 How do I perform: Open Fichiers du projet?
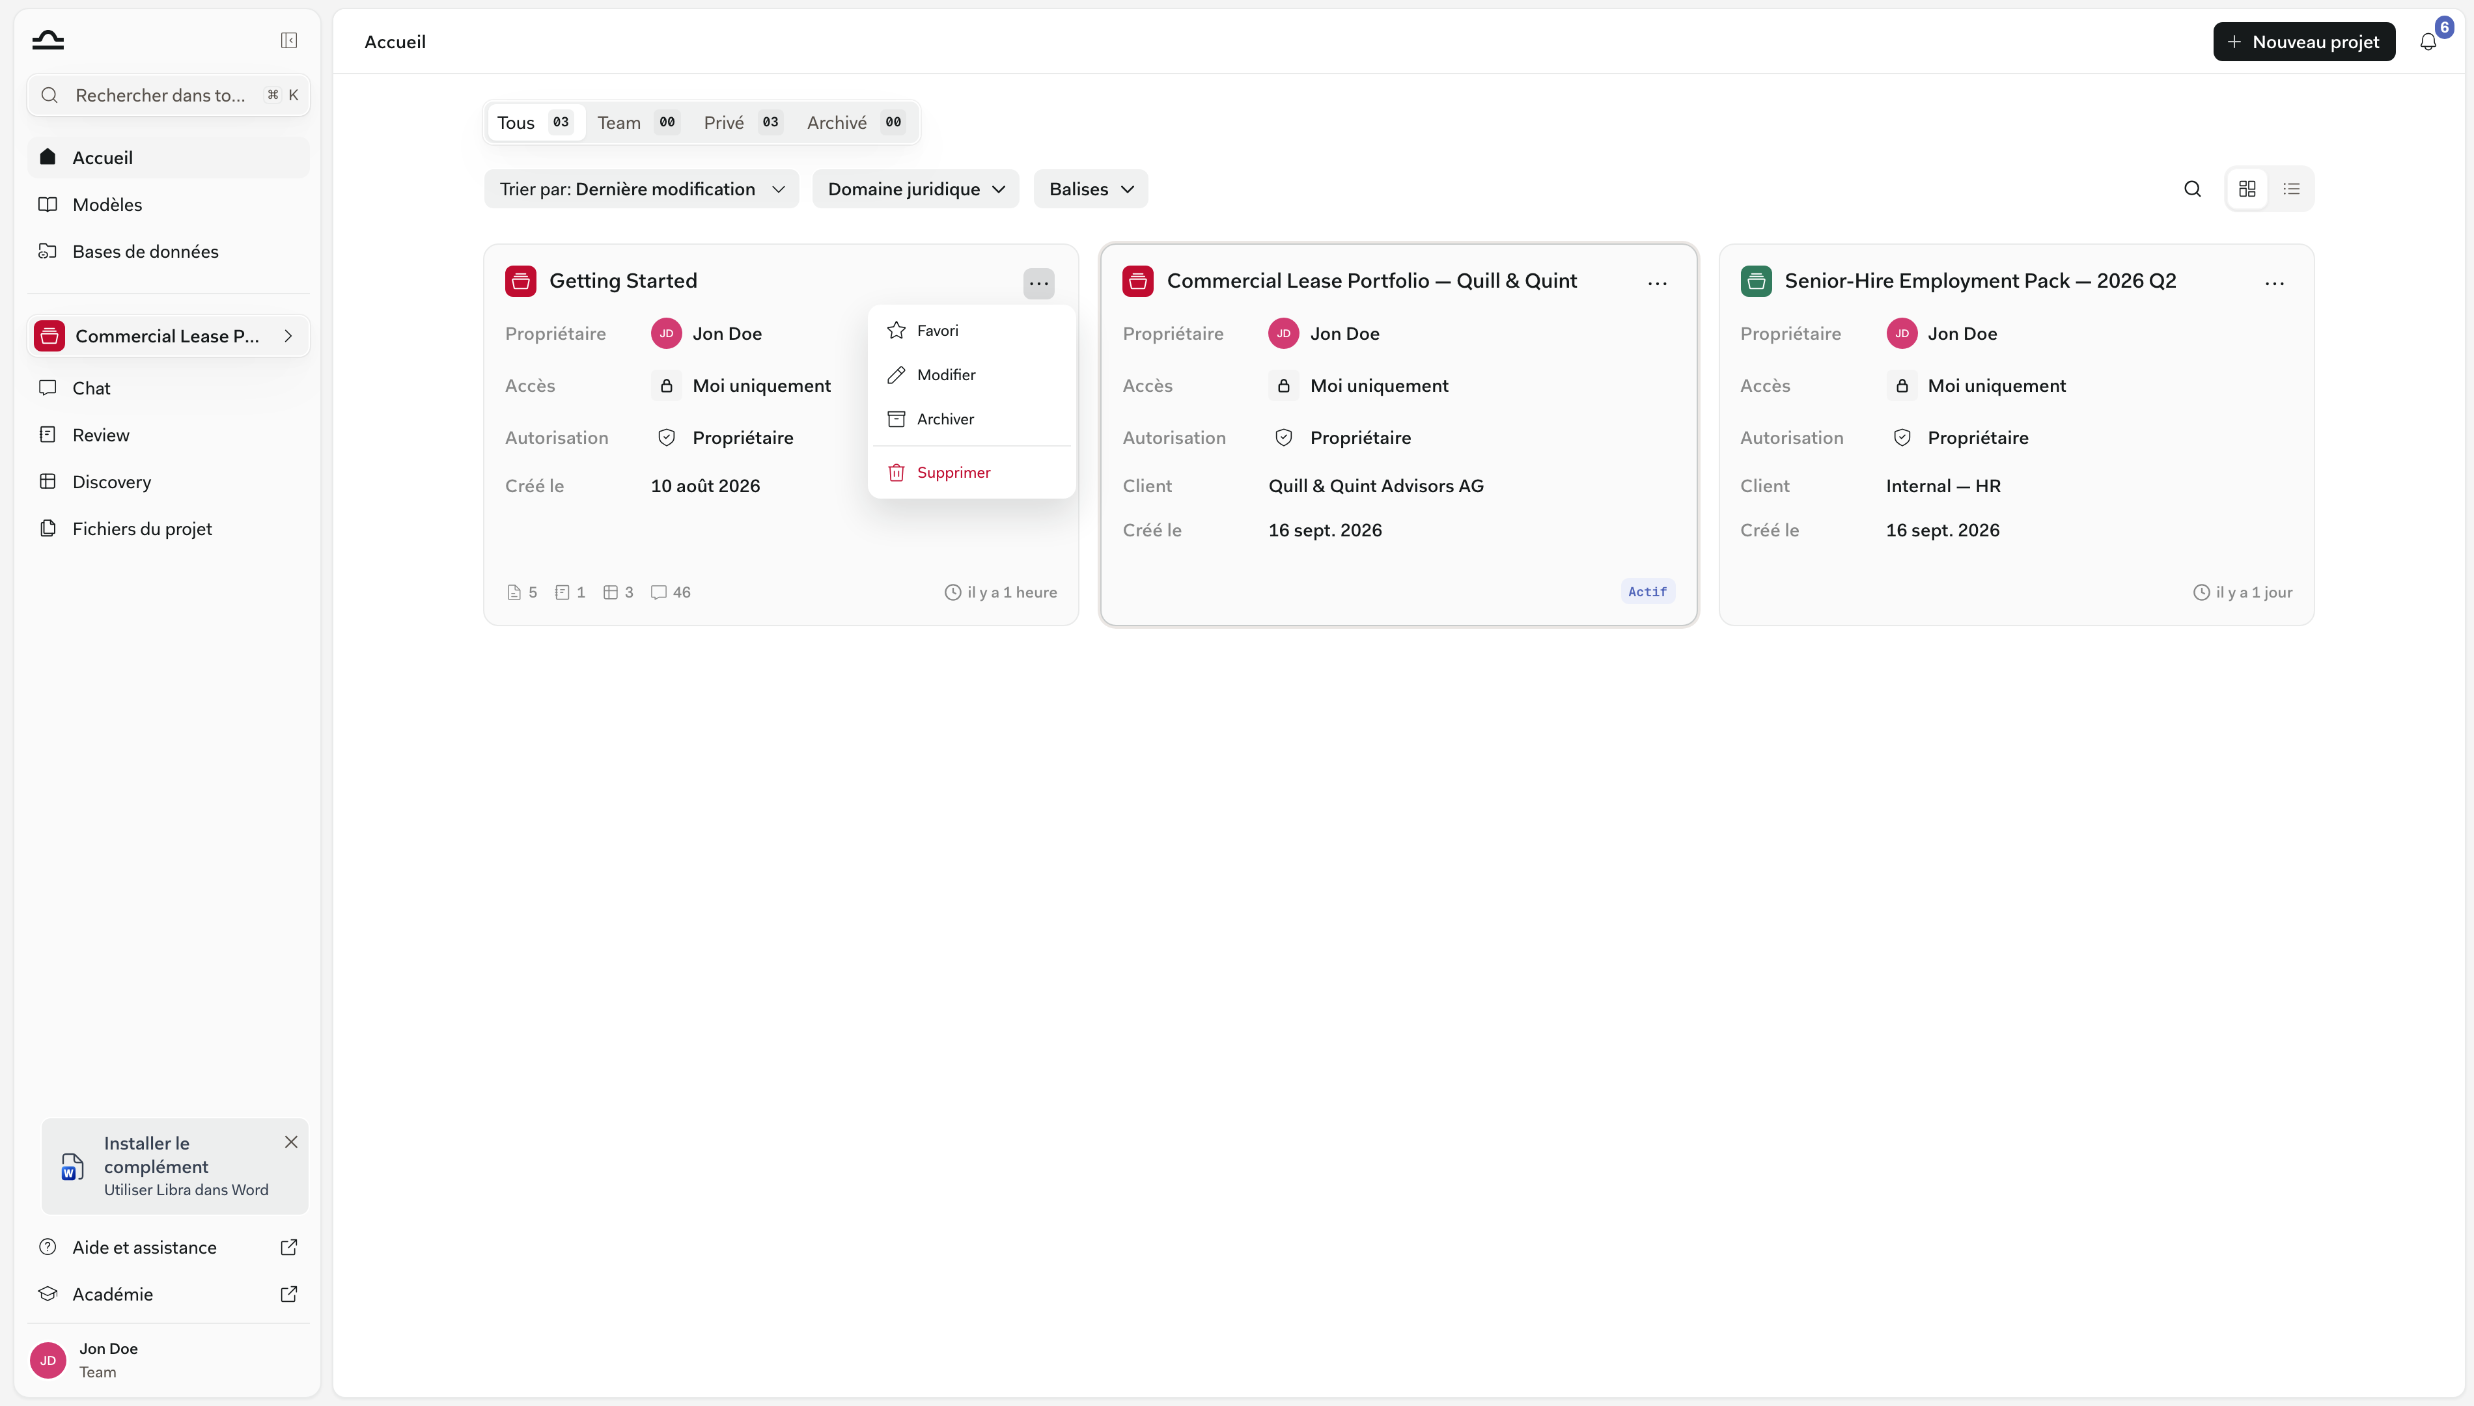click(x=168, y=529)
